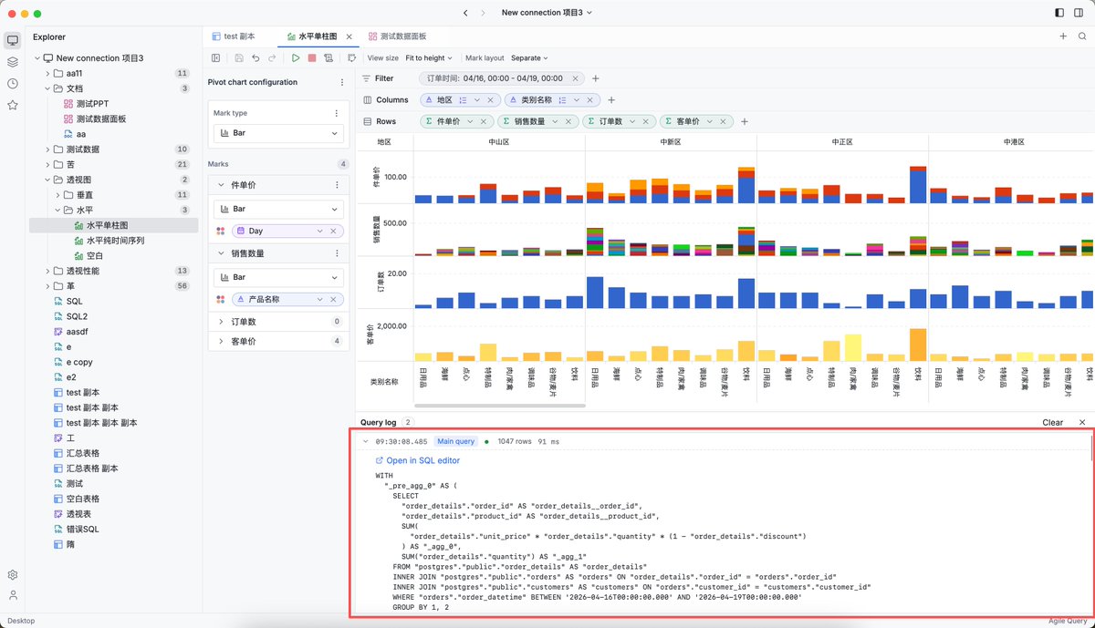The width and height of the screenshot is (1095, 628).
Task: Open the Explorer view in left sidebar
Action: point(13,40)
